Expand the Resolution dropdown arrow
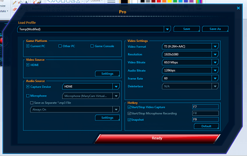 tap(215, 54)
